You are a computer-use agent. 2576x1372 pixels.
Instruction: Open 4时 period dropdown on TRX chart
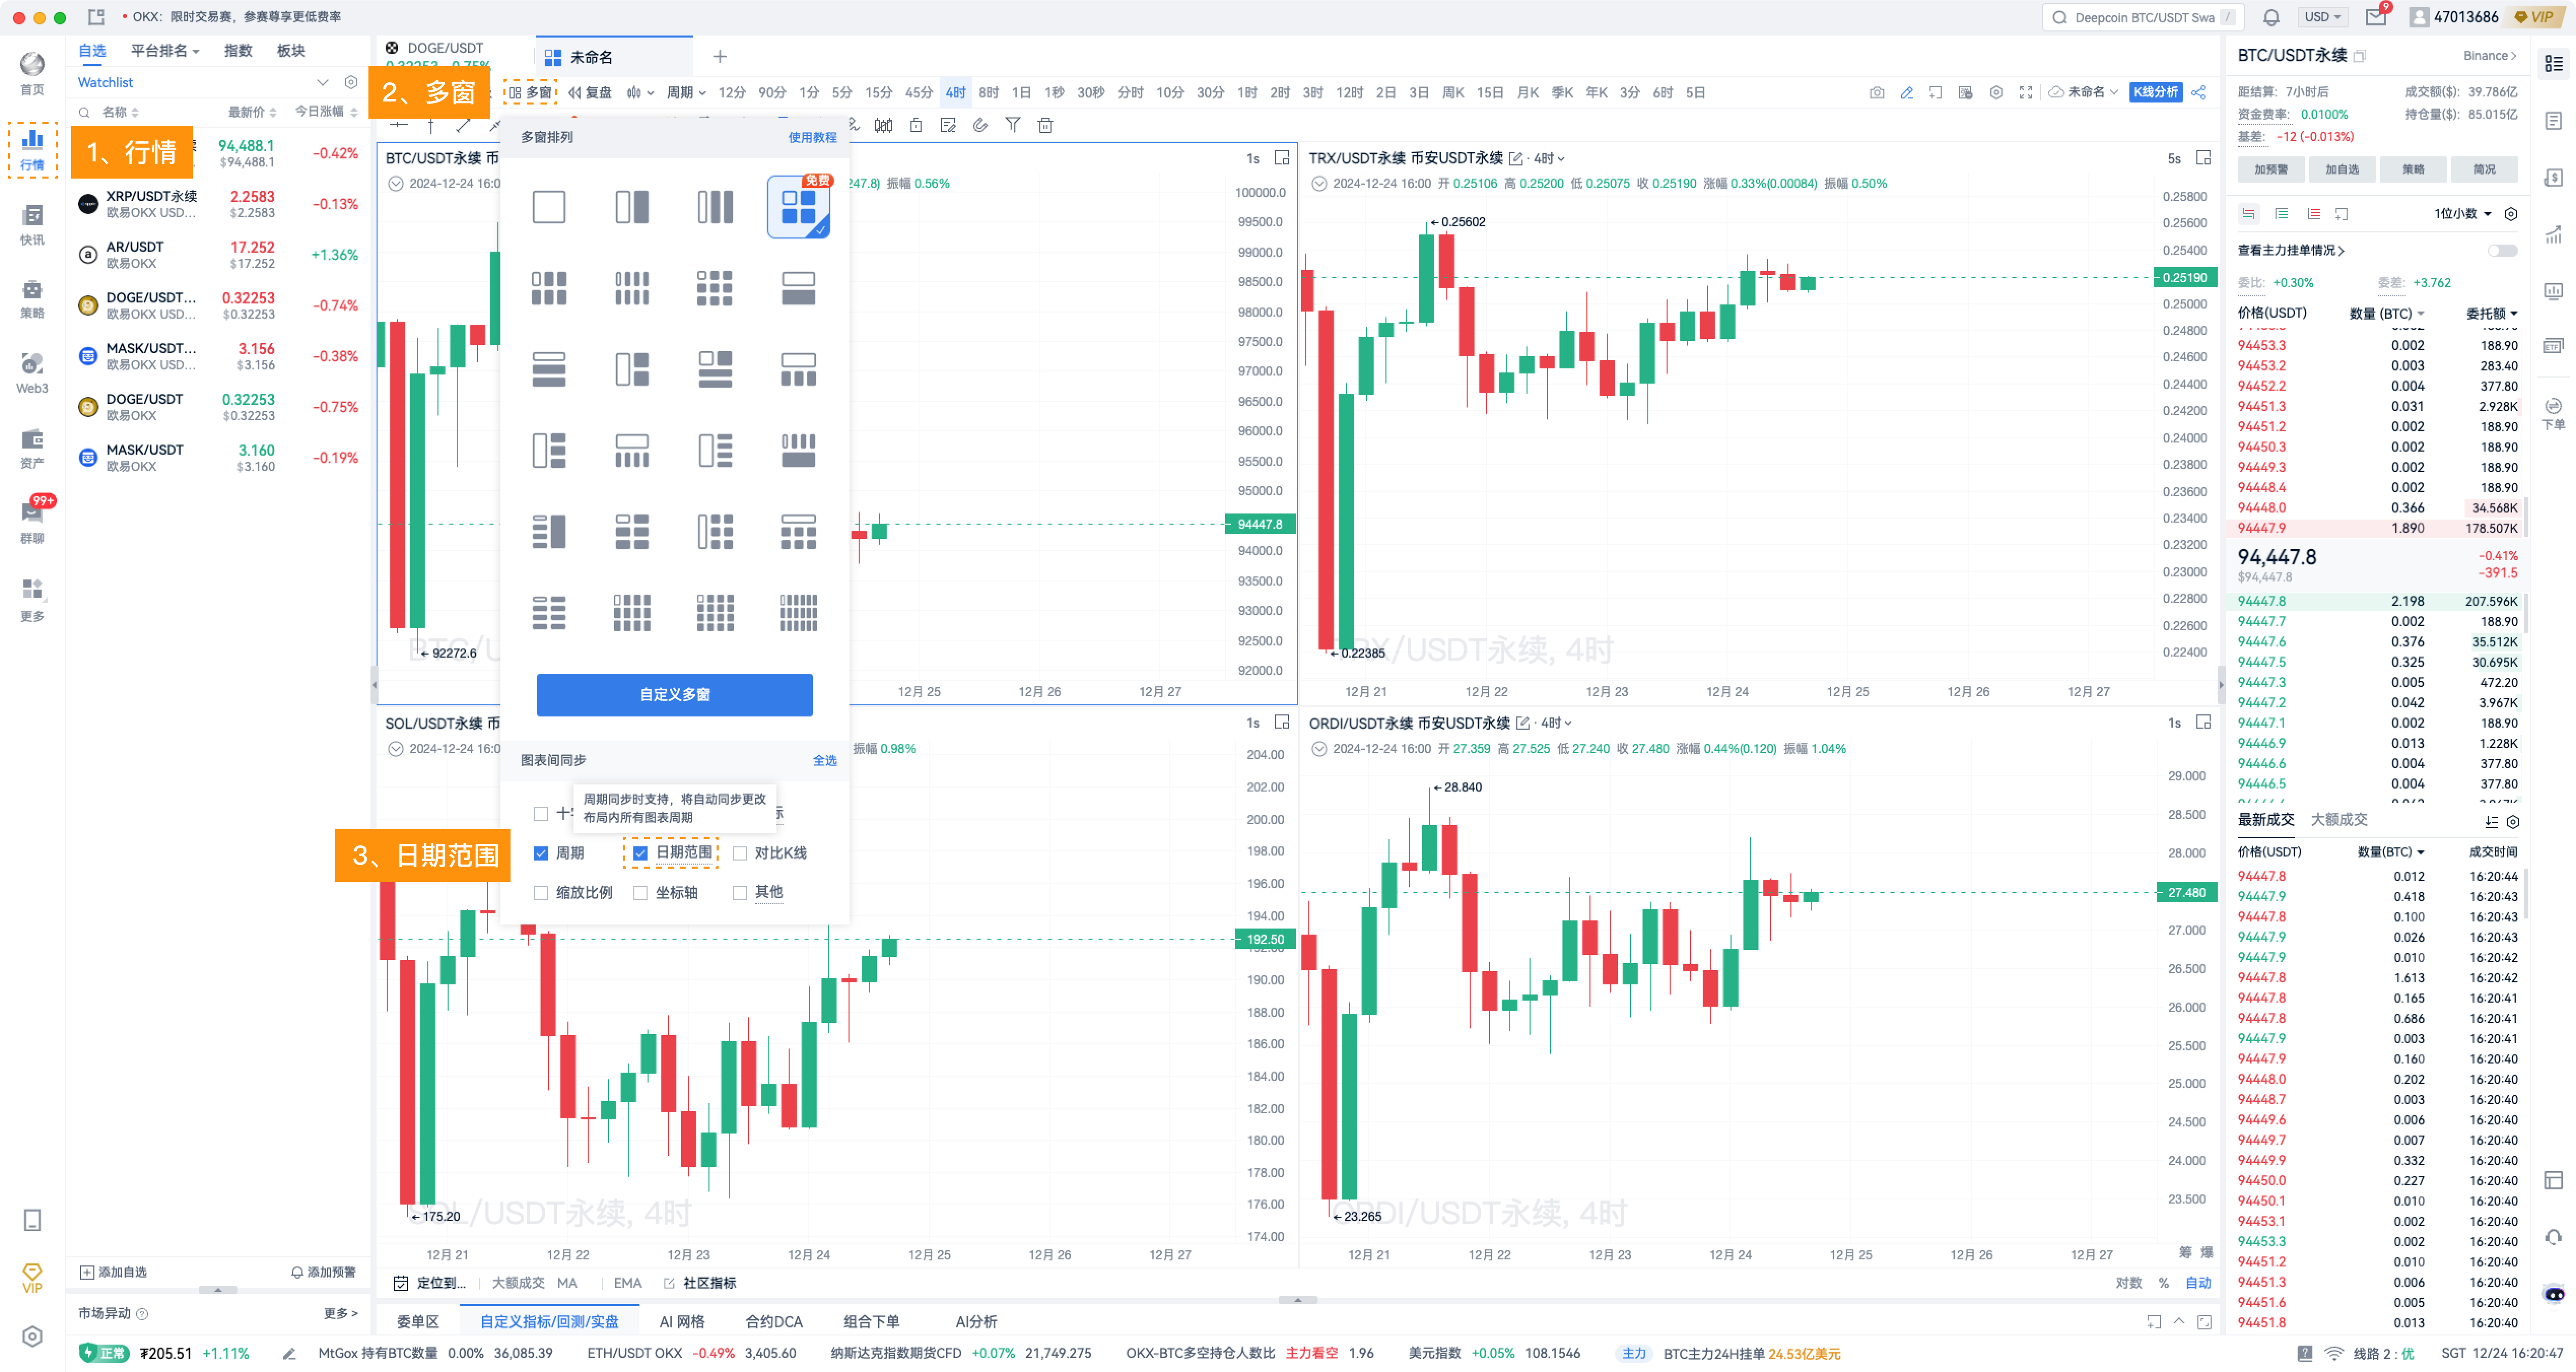(x=1549, y=158)
